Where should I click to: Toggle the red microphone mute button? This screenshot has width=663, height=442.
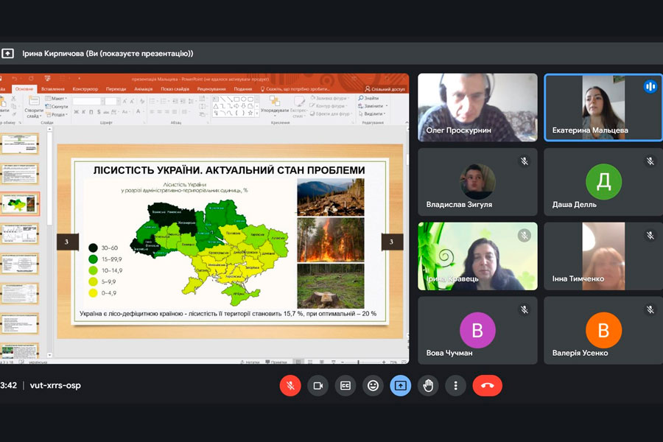(x=290, y=386)
